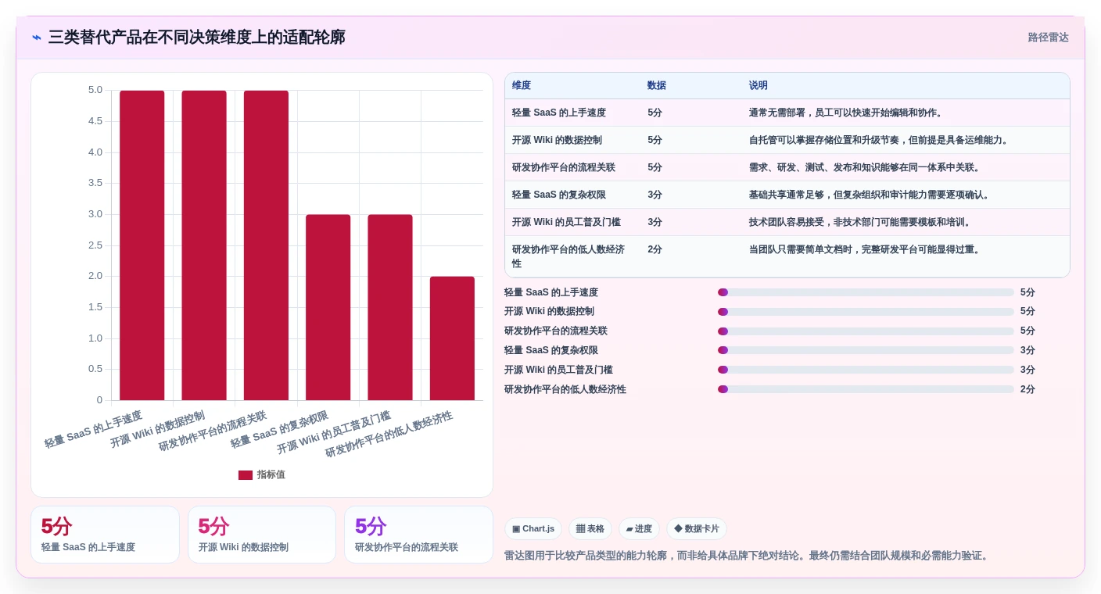The image size is (1101, 594).
Task: Click description starting with 当团队只需要简单文档时
Action: (866, 250)
